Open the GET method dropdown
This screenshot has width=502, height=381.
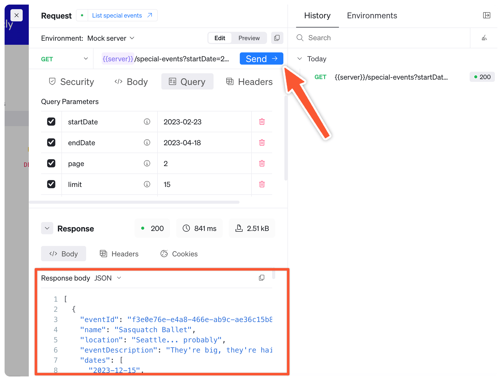(64, 59)
